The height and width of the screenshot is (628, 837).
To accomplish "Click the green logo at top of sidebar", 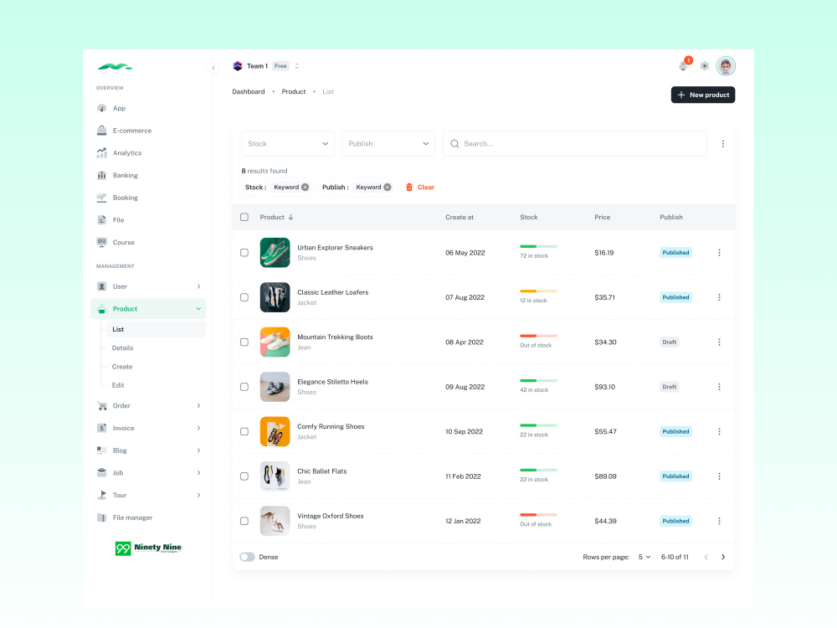I will (x=115, y=67).
